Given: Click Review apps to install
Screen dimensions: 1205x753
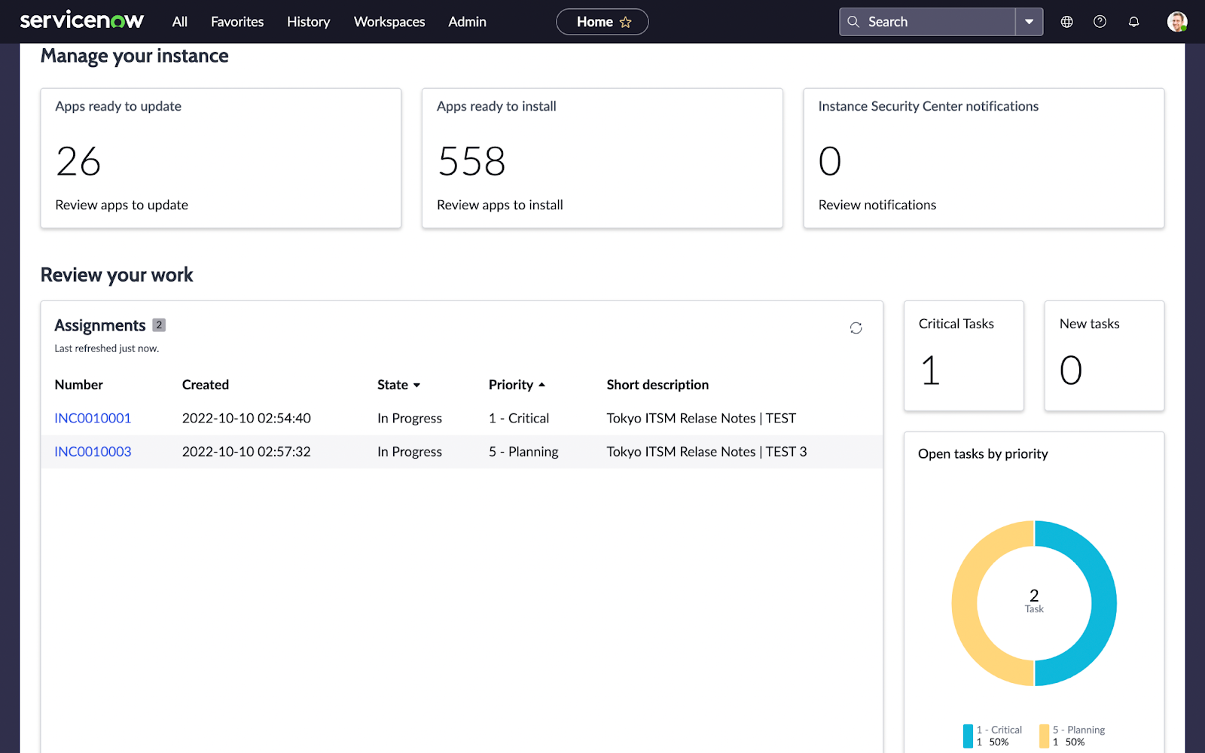Looking at the screenshot, I should [500, 205].
